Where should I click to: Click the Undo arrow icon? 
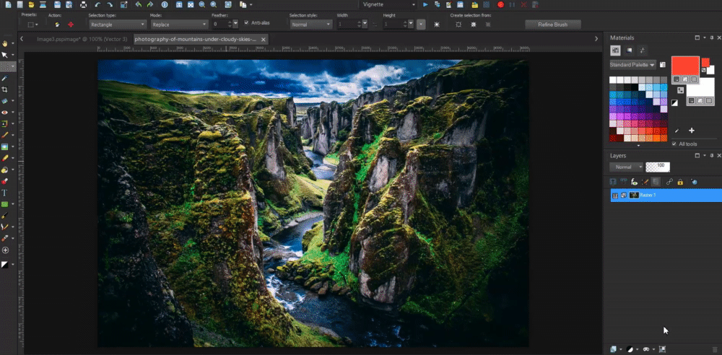pos(97,4)
